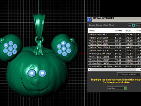
Task: Click the 51.69 grams value
Action: pos(118,38)
